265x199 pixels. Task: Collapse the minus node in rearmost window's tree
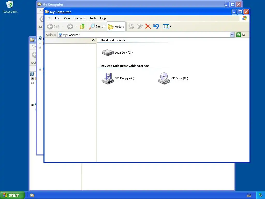[32, 83]
